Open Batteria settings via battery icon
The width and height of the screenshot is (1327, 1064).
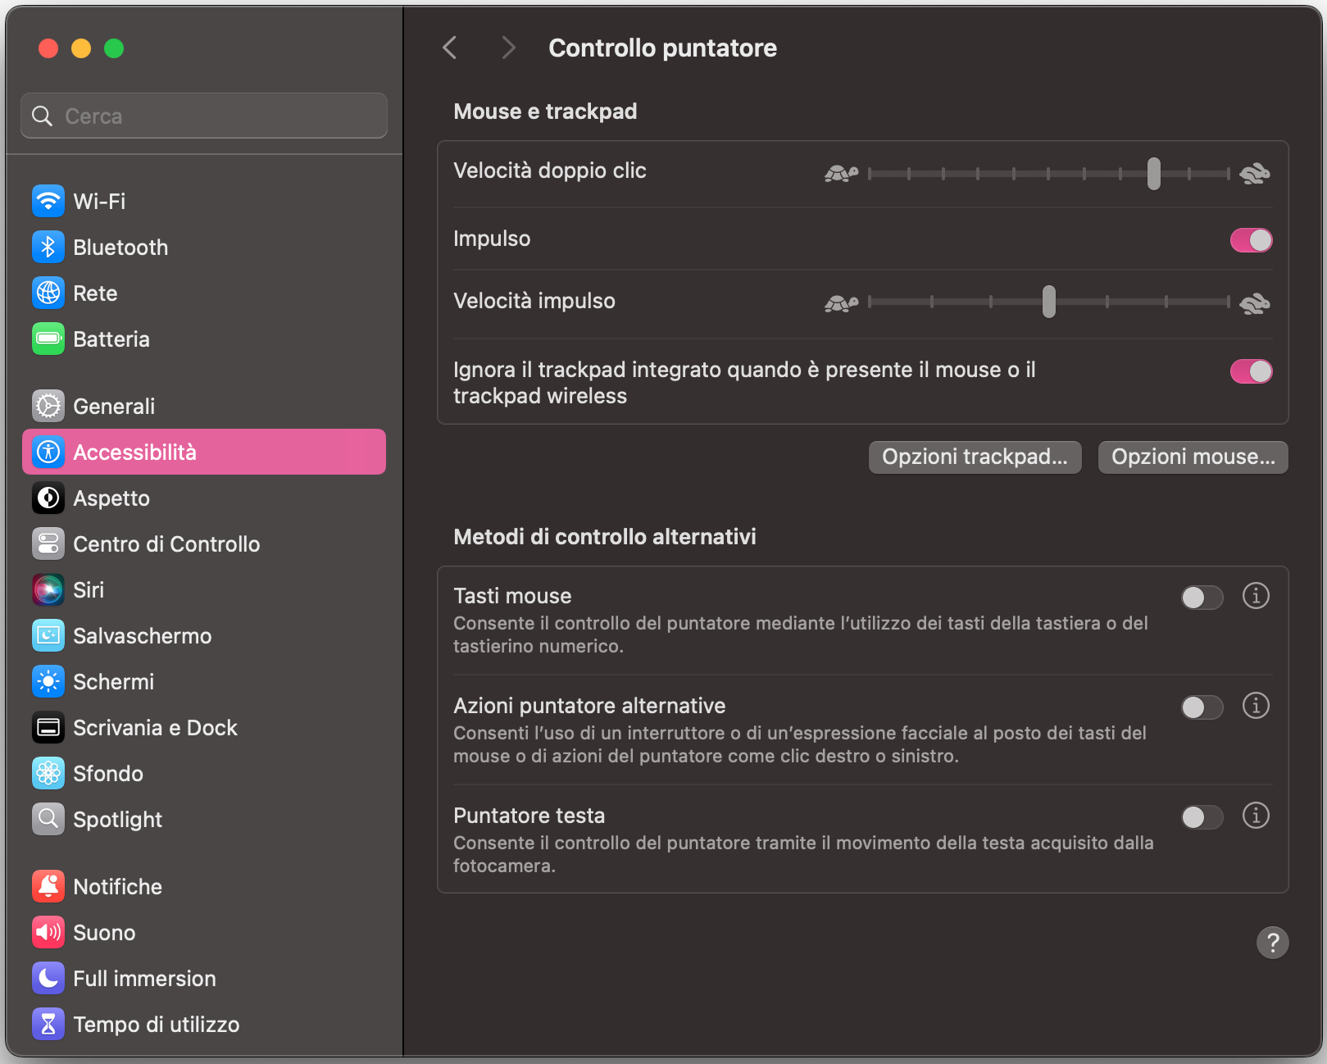[x=48, y=339]
